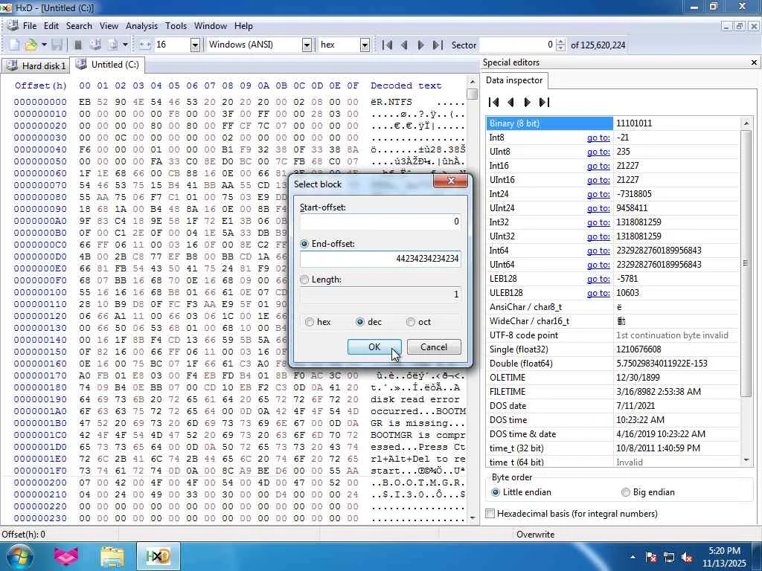Go to last sector in toolbar
Screen dimensions: 762x571
pyautogui.click(x=438, y=45)
